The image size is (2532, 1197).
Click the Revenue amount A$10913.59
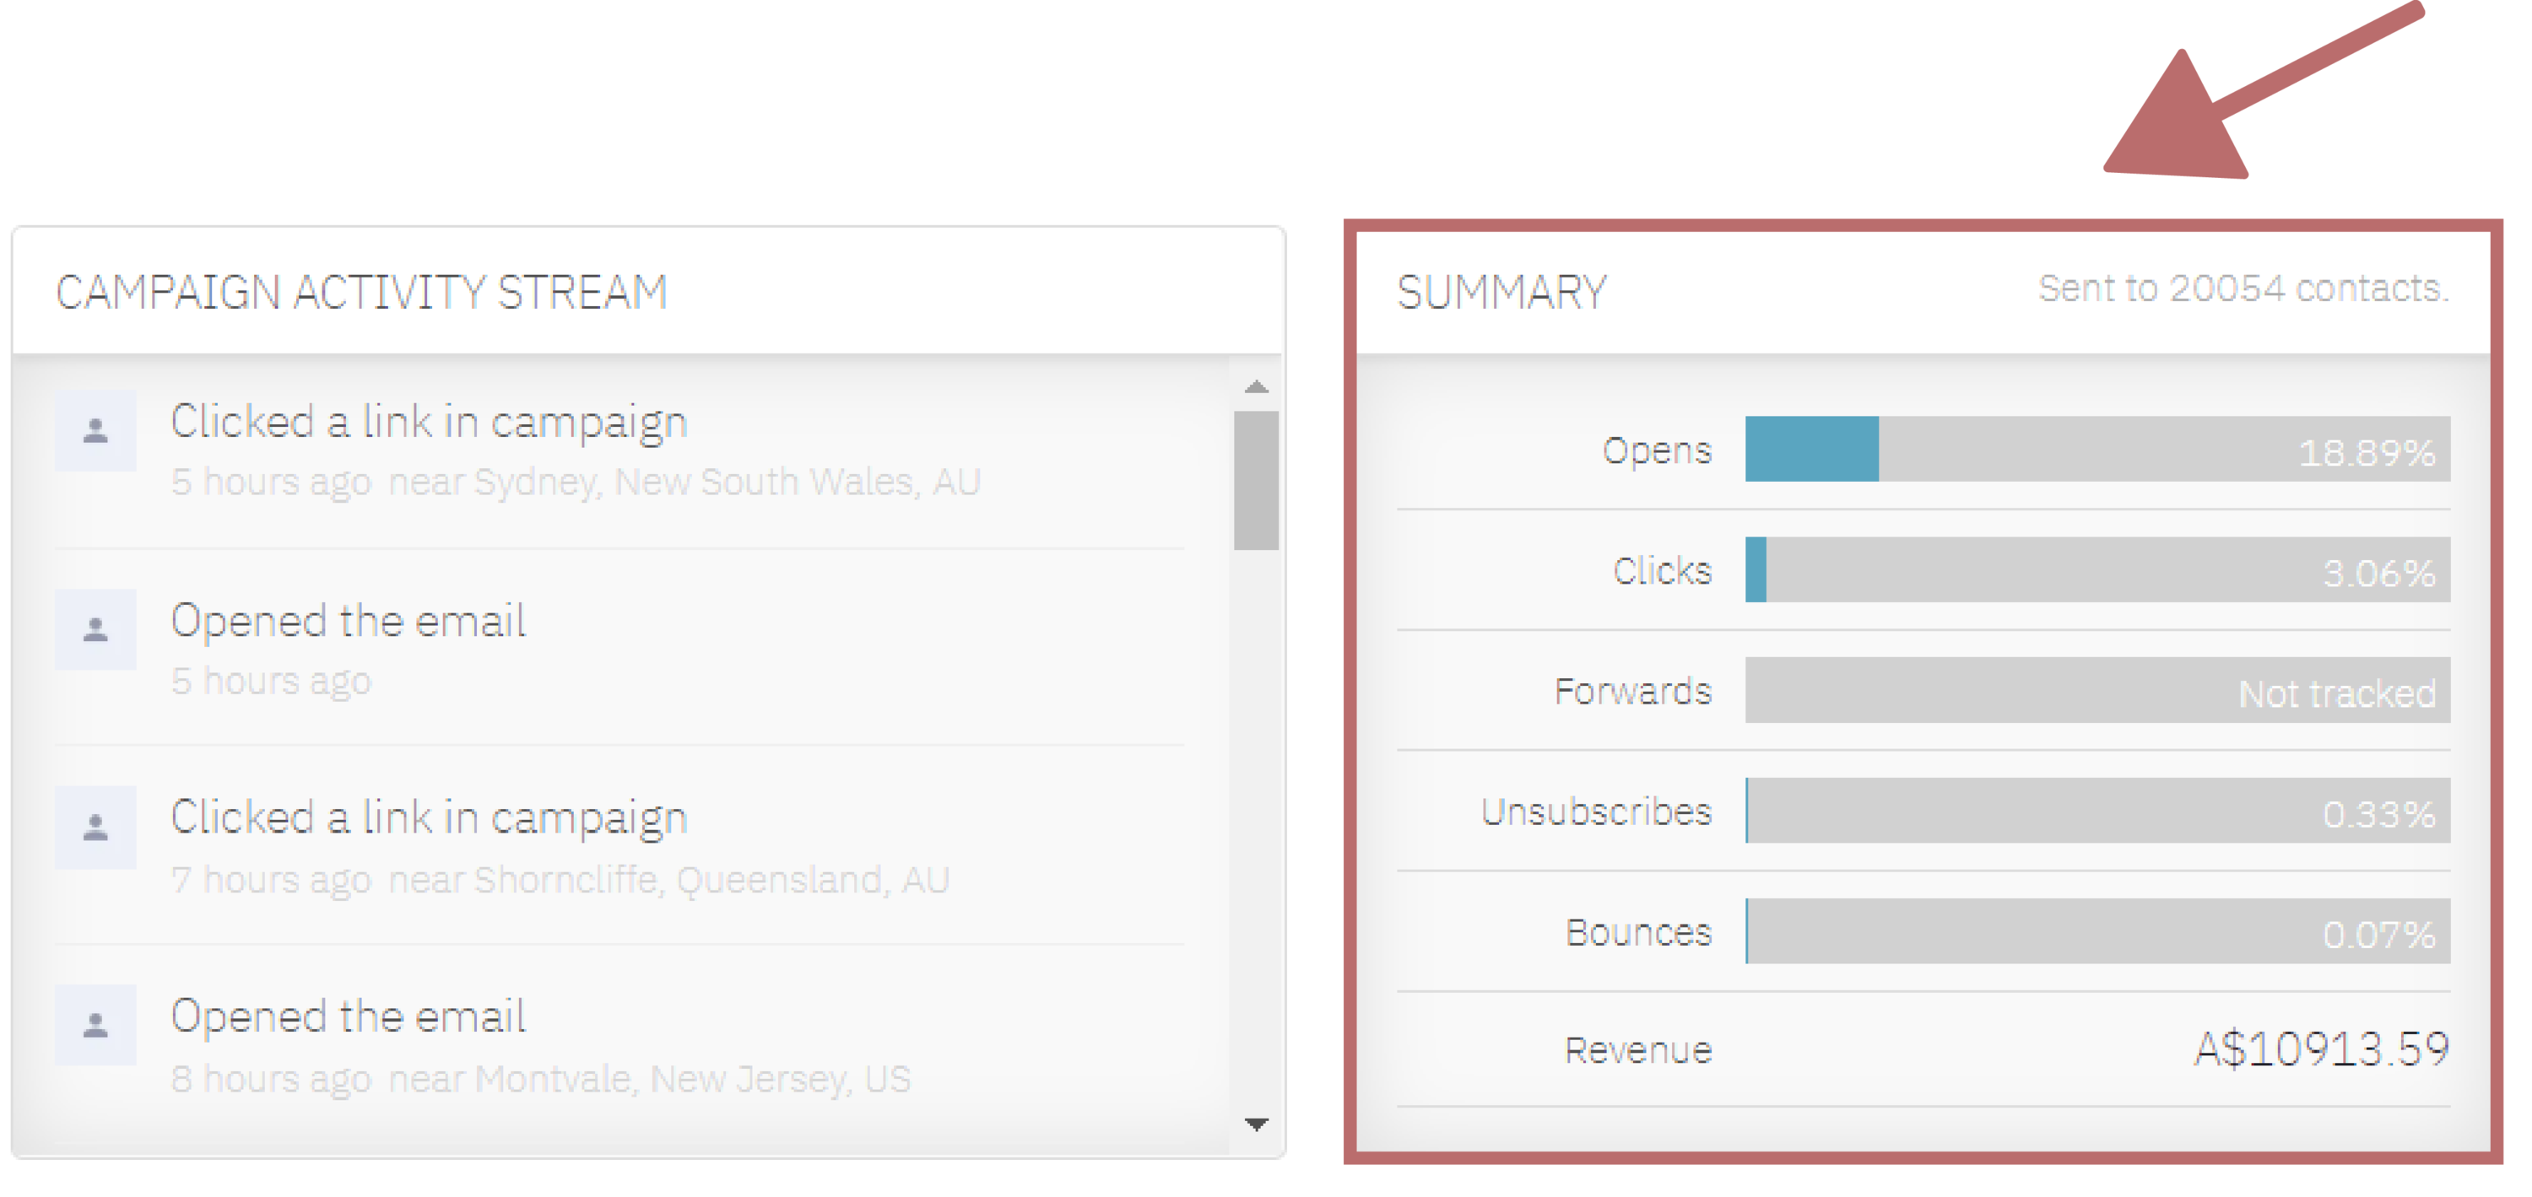(2321, 1049)
